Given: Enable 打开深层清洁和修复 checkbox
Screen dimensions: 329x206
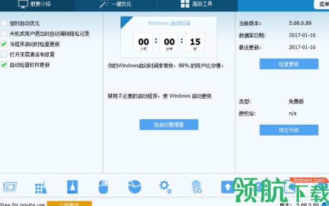Looking at the screenshot, I should [x=4, y=55].
